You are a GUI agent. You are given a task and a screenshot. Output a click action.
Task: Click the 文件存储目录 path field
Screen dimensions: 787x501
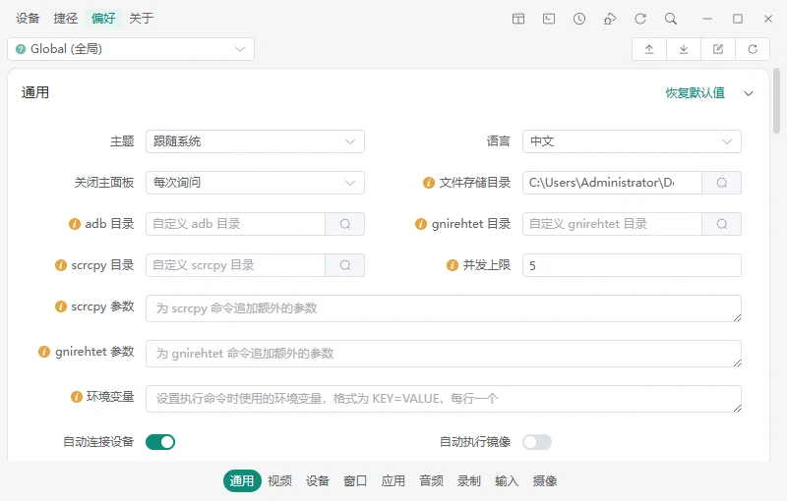pyautogui.click(x=612, y=183)
